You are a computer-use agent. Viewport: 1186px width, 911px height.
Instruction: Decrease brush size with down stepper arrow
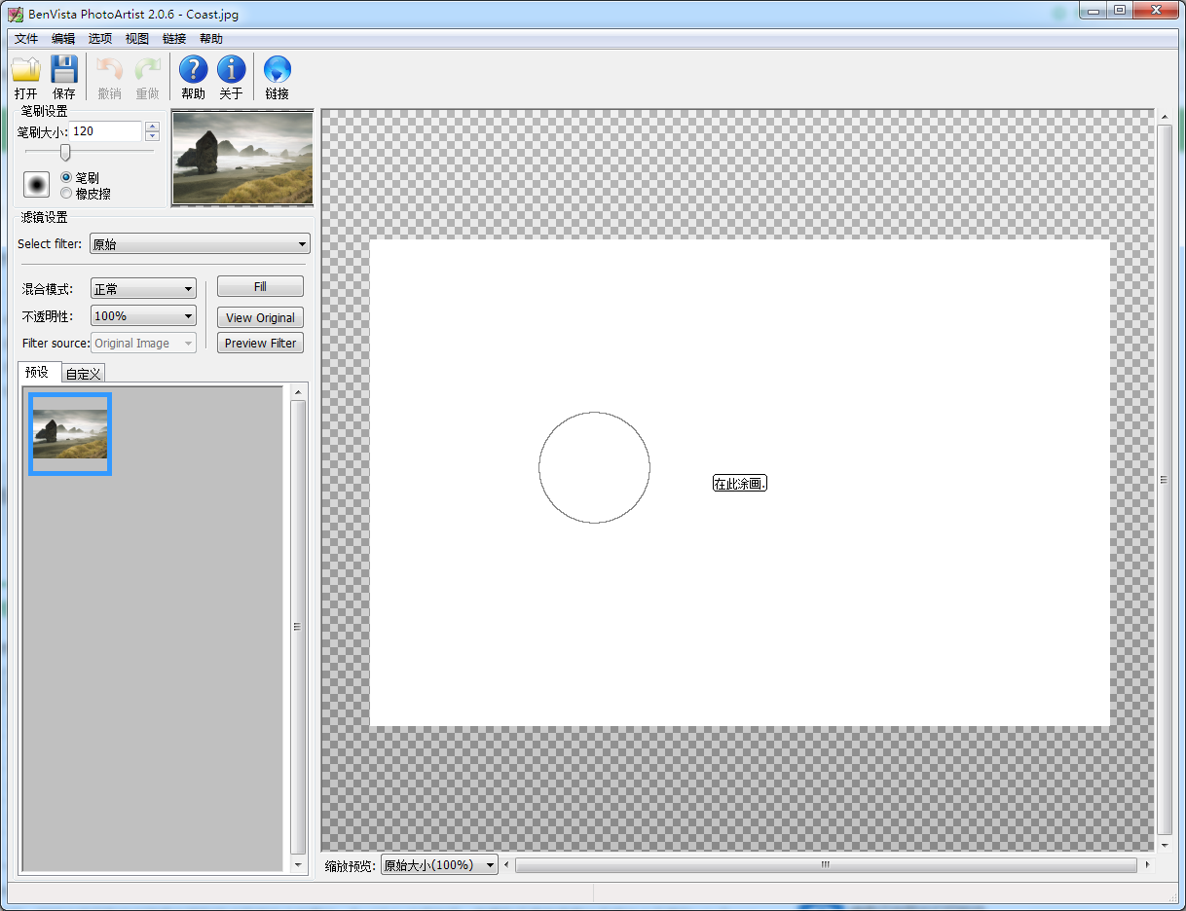point(152,136)
